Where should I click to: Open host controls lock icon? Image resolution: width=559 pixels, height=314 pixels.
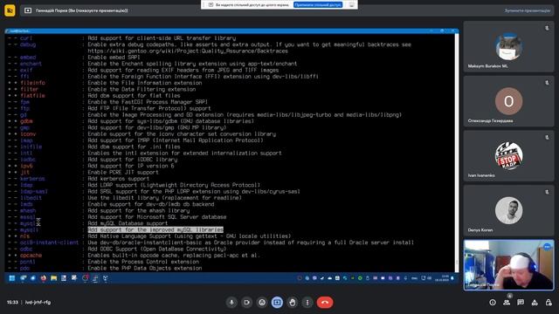[549, 303]
